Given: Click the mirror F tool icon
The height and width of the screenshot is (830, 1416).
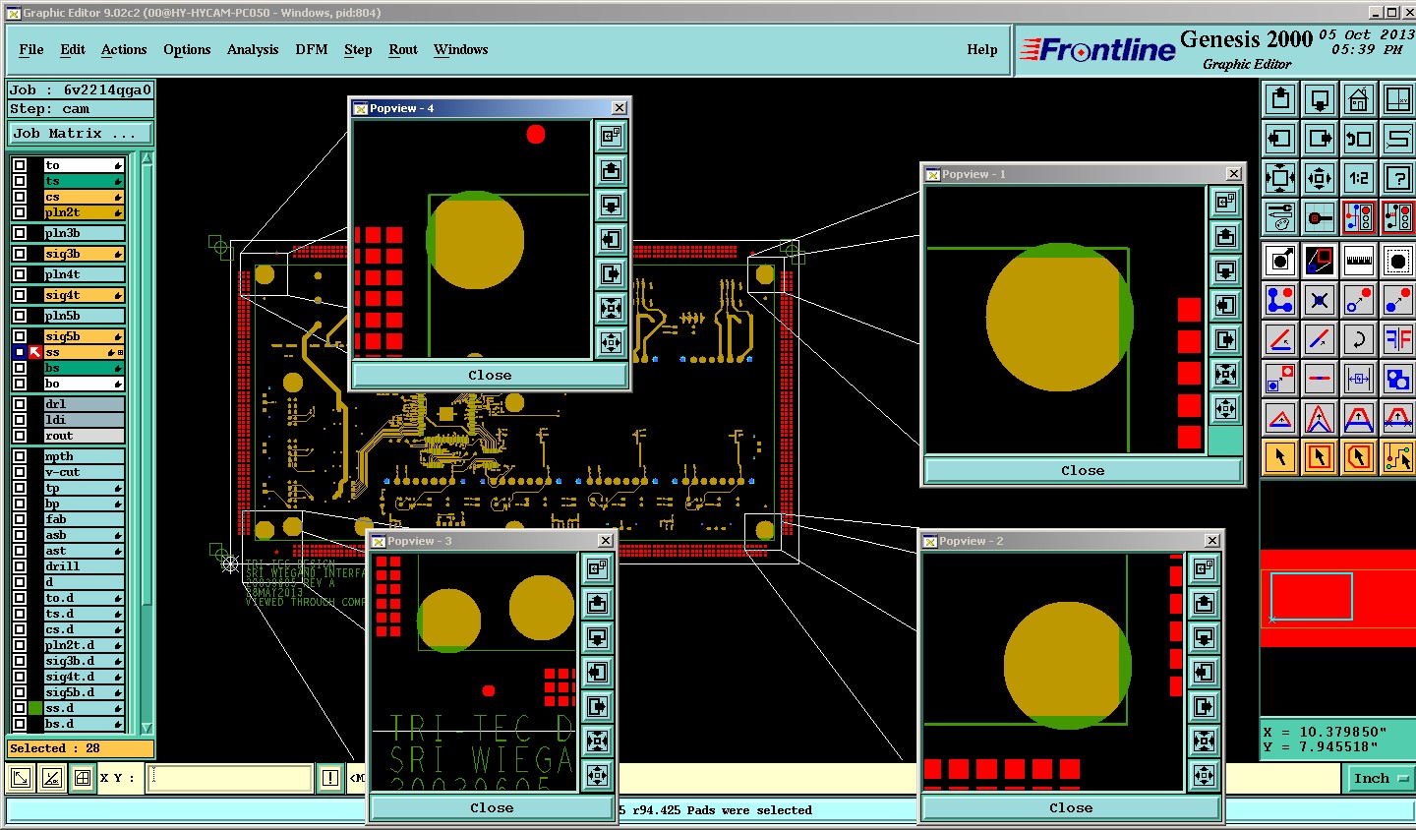Looking at the screenshot, I should (x=1397, y=339).
